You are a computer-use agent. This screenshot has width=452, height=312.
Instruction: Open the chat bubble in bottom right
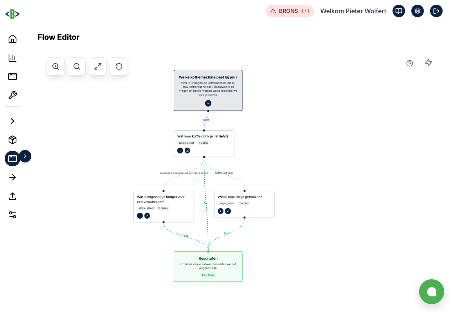[432, 292]
